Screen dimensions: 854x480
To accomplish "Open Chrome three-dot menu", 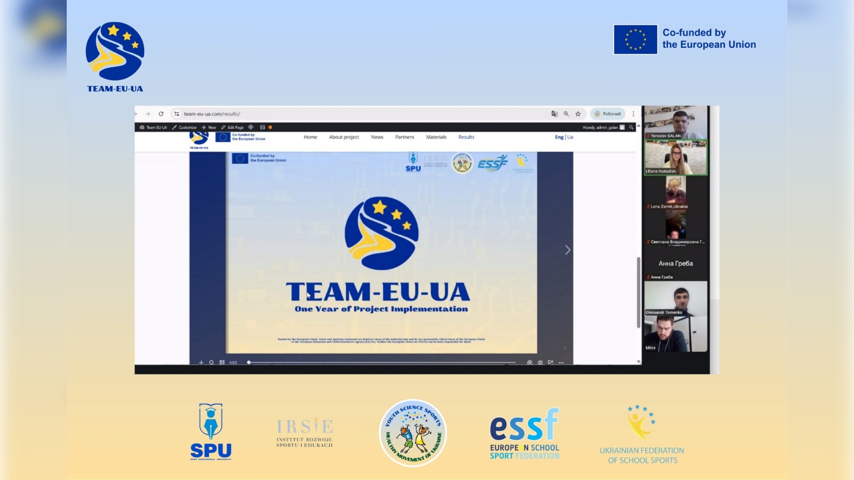I will coord(633,114).
